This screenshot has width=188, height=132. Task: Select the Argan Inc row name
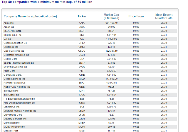(x=9, y=27)
